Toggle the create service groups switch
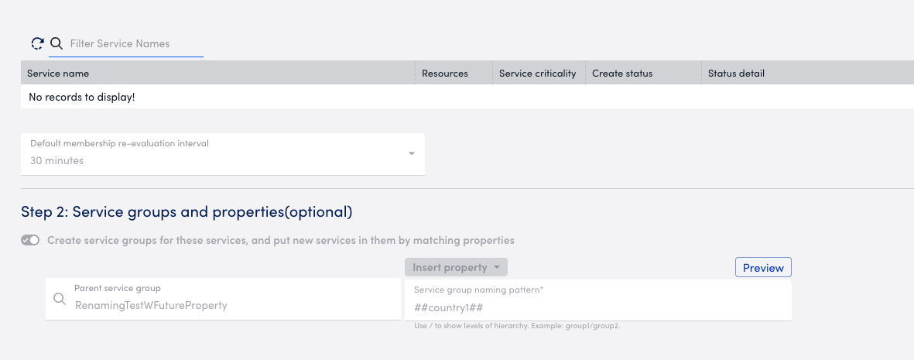 tap(30, 240)
